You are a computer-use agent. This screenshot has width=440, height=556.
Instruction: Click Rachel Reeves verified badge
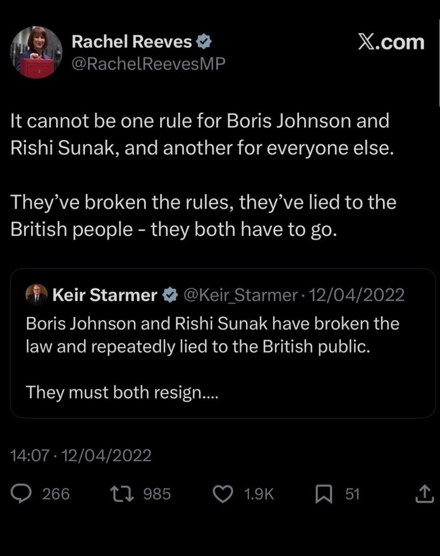(x=204, y=42)
